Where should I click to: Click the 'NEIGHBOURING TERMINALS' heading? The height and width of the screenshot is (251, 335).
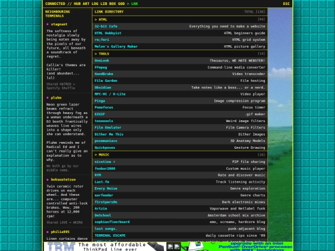[x=58, y=14]
